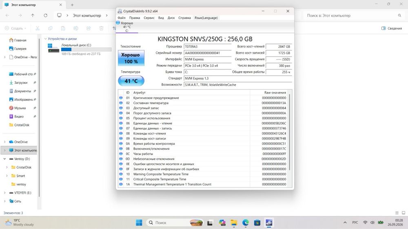Click the taskbar Поиск search box

click(x=175, y=222)
